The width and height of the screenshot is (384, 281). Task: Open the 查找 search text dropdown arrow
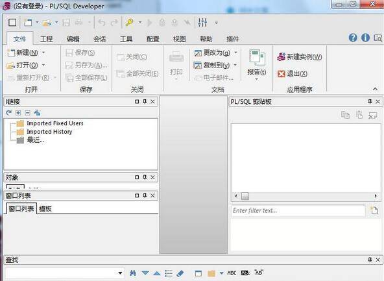120,273
